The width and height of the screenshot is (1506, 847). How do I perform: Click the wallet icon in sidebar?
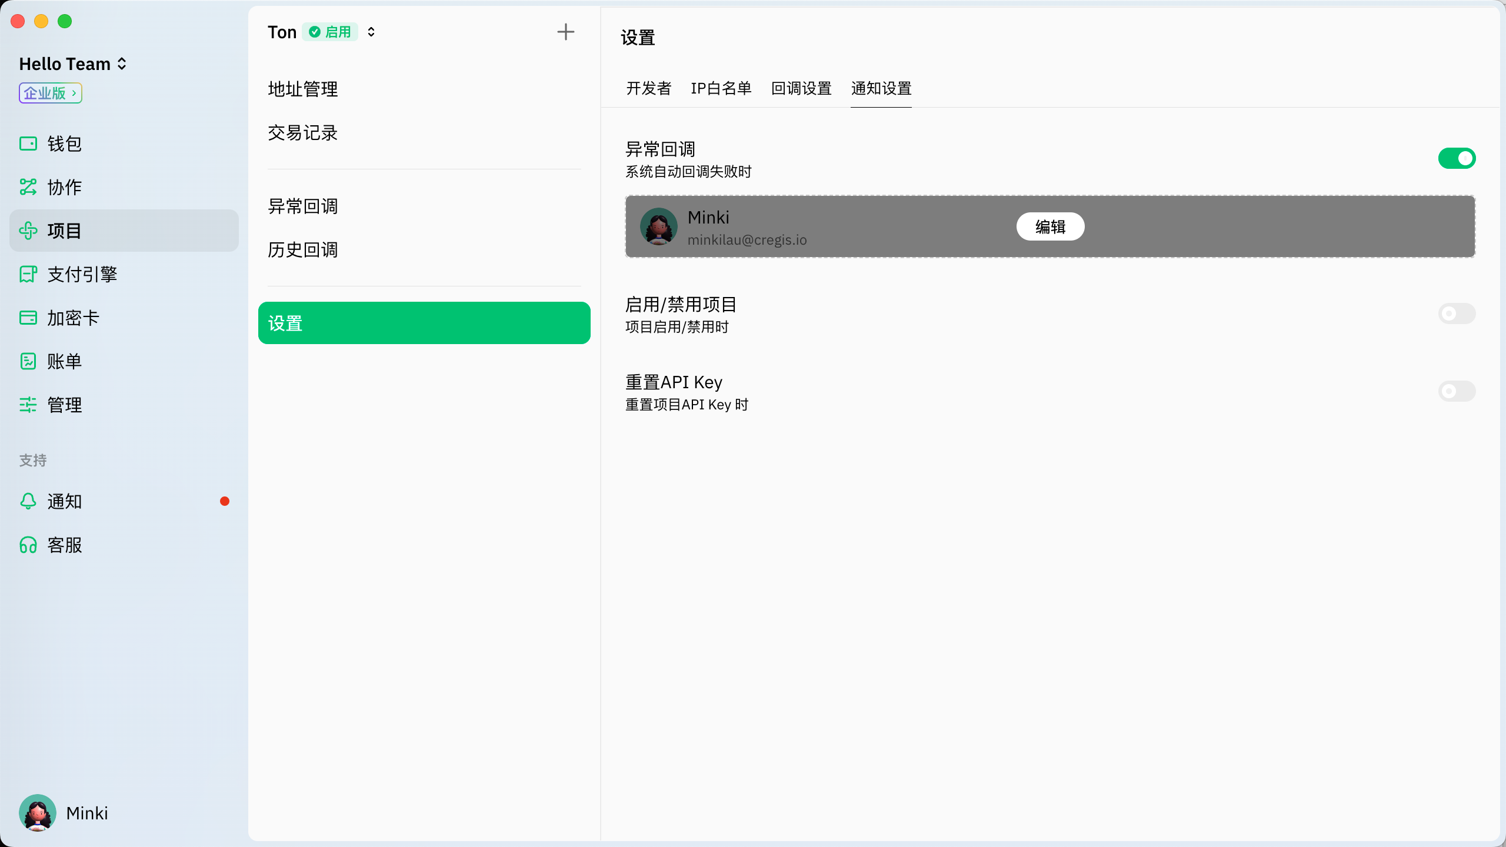(28, 144)
